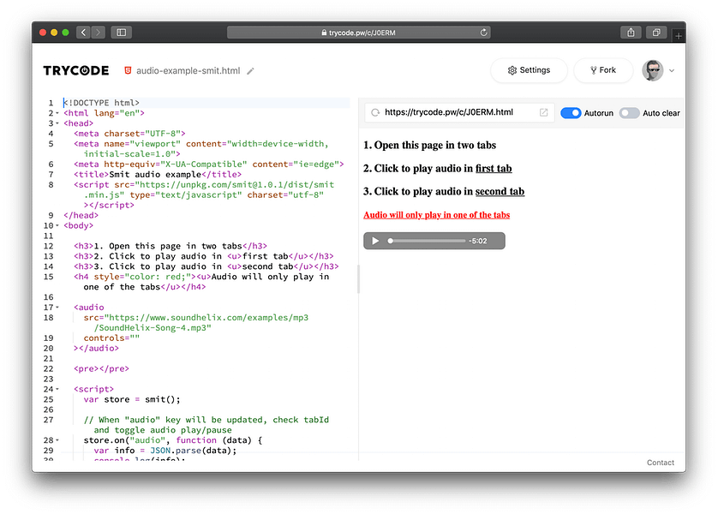
Task: Click the browser back arrow
Action: tap(83, 33)
